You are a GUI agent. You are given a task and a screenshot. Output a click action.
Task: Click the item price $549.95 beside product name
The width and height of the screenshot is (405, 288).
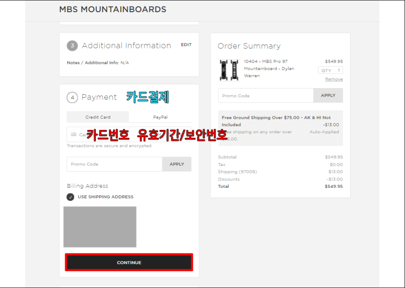click(334, 61)
